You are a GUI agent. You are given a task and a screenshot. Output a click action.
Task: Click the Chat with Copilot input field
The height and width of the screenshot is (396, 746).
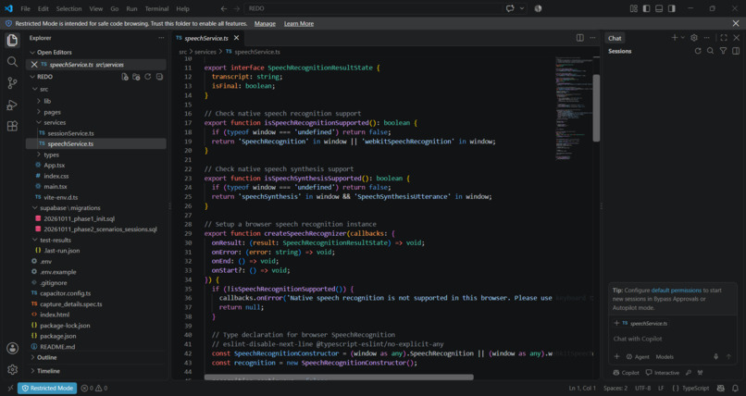(x=672, y=339)
